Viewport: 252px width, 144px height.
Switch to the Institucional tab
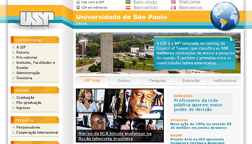pyautogui.click(x=225, y=81)
